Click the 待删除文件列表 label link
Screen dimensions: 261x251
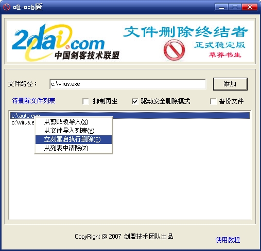[x=33, y=101]
